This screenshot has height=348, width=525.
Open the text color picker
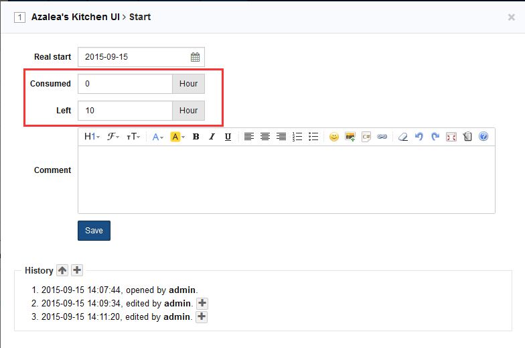coord(158,137)
